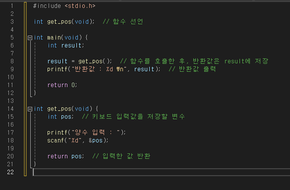Viewport: 290px width, 190px height.
Task: Place cursor on empty line 22
Action: 161,172
